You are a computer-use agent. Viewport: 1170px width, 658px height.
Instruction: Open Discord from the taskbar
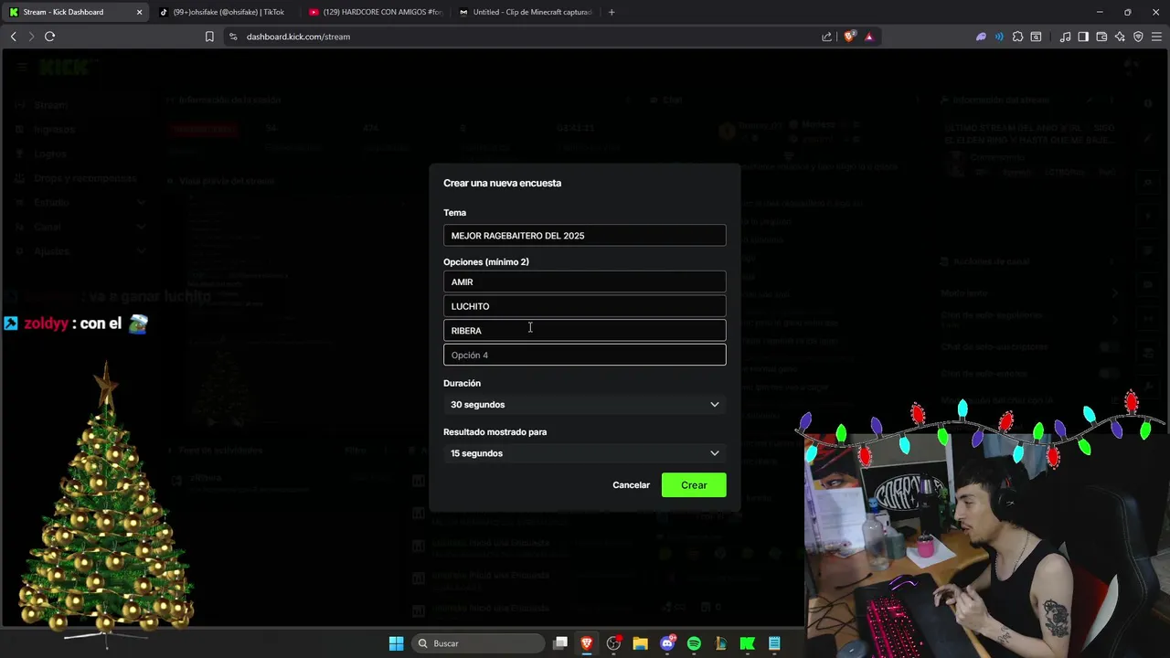pos(667,643)
